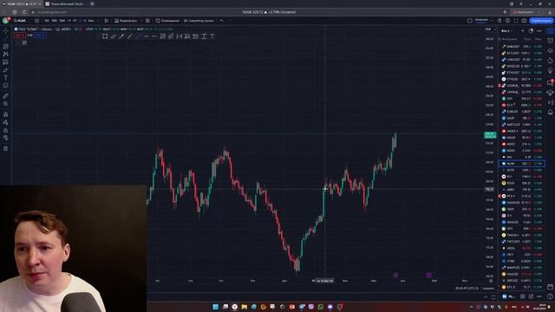The height and width of the screenshot is (312, 555).
Task: Click the first purple event marker on timeline
Action: [x=395, y=275]
